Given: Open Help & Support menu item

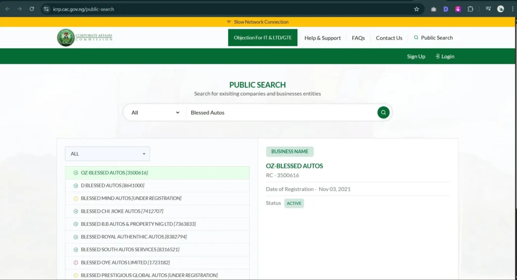Looking at the screenshot, I should (x=323, y=38).
